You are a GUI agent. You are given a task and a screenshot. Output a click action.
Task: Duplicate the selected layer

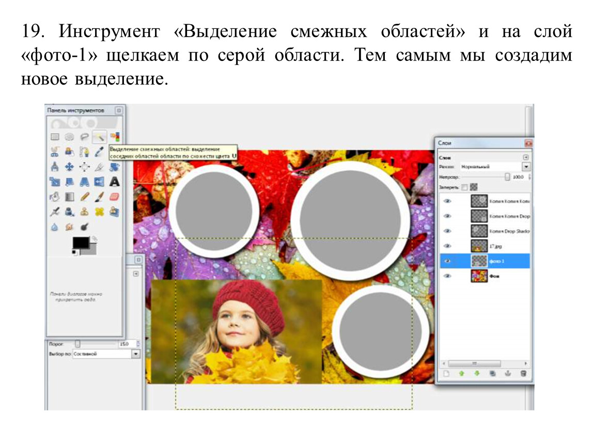(x=492, y=374)
